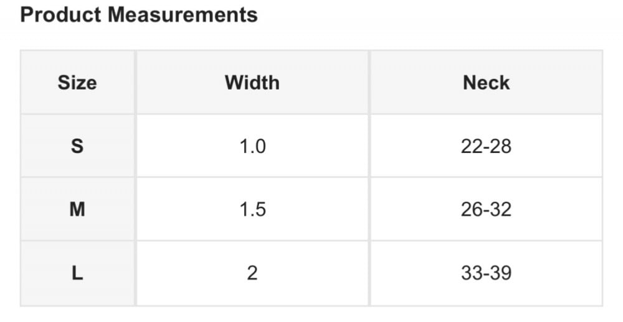Click the 33-39 neck cell
623x322 pixels.
point(486,273)
